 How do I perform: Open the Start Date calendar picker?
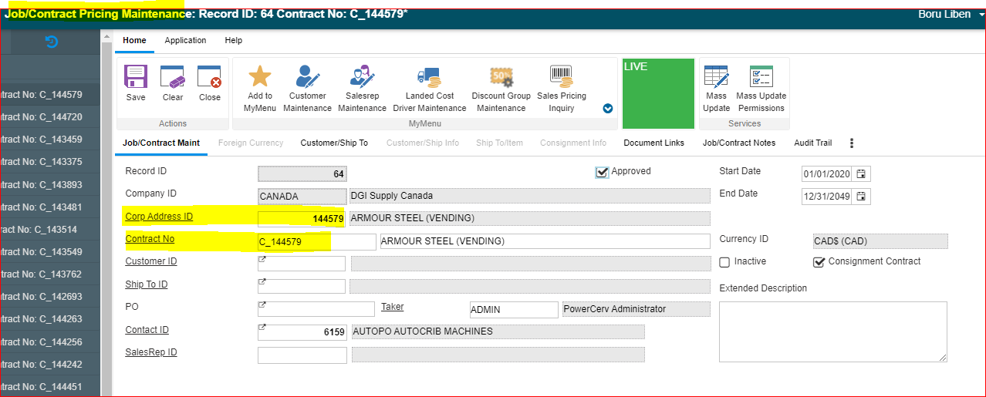pyautogui.click(x=862, y=174)
